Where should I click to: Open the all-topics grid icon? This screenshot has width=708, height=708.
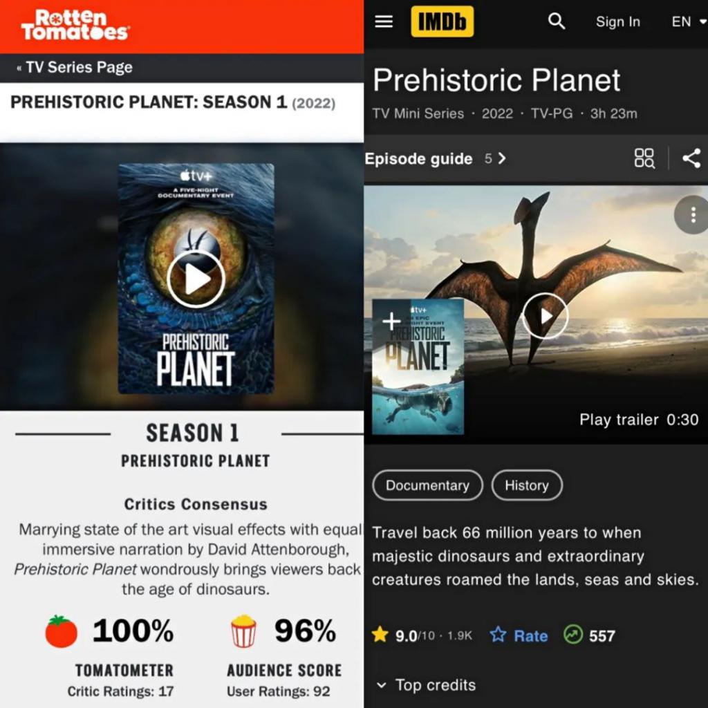pos(644,158)
